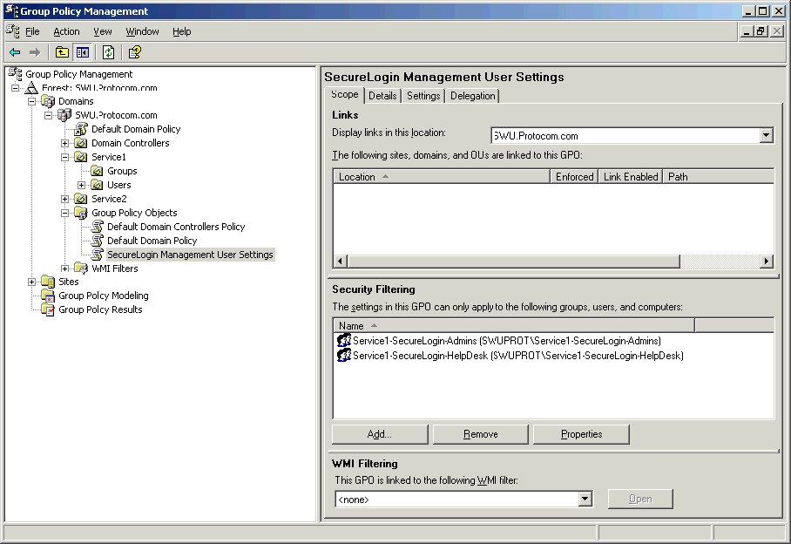Screen dimensions: 791x544
Task: Refresh the console view
Action: tap(106, 51)
